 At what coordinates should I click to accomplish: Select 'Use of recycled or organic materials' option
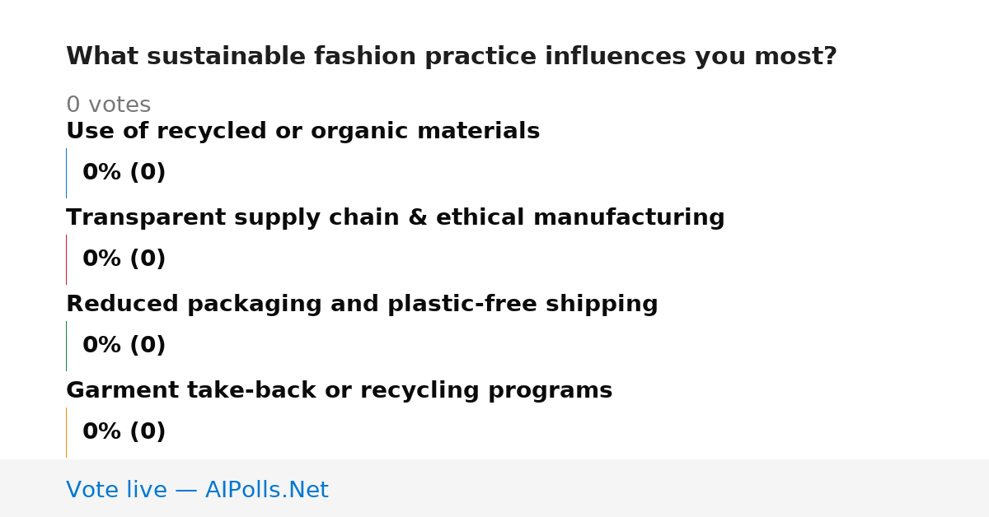(x=302, y=132)
